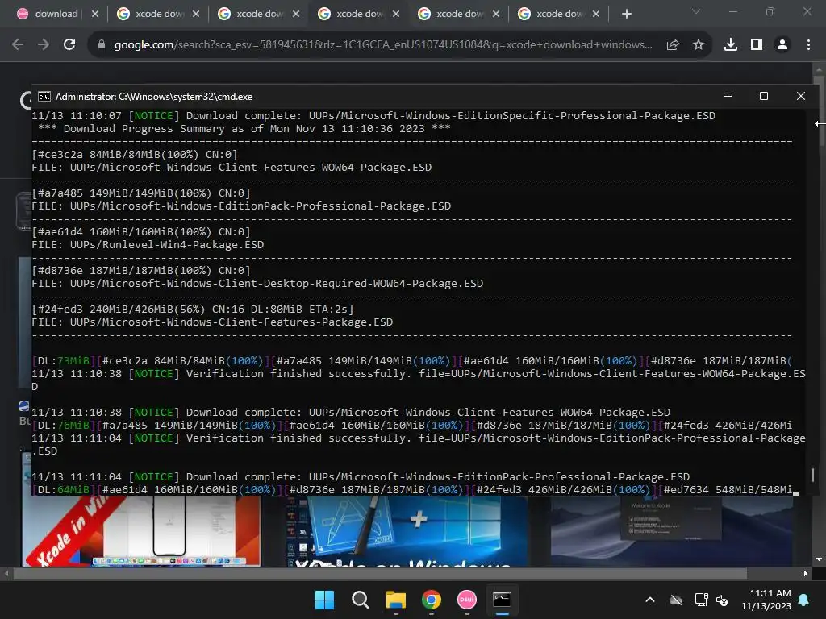Open the muted volume tray icon

(722, 600)
